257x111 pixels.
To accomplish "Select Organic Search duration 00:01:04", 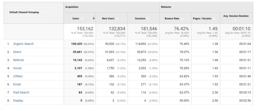I will click(x=245, y=44).
